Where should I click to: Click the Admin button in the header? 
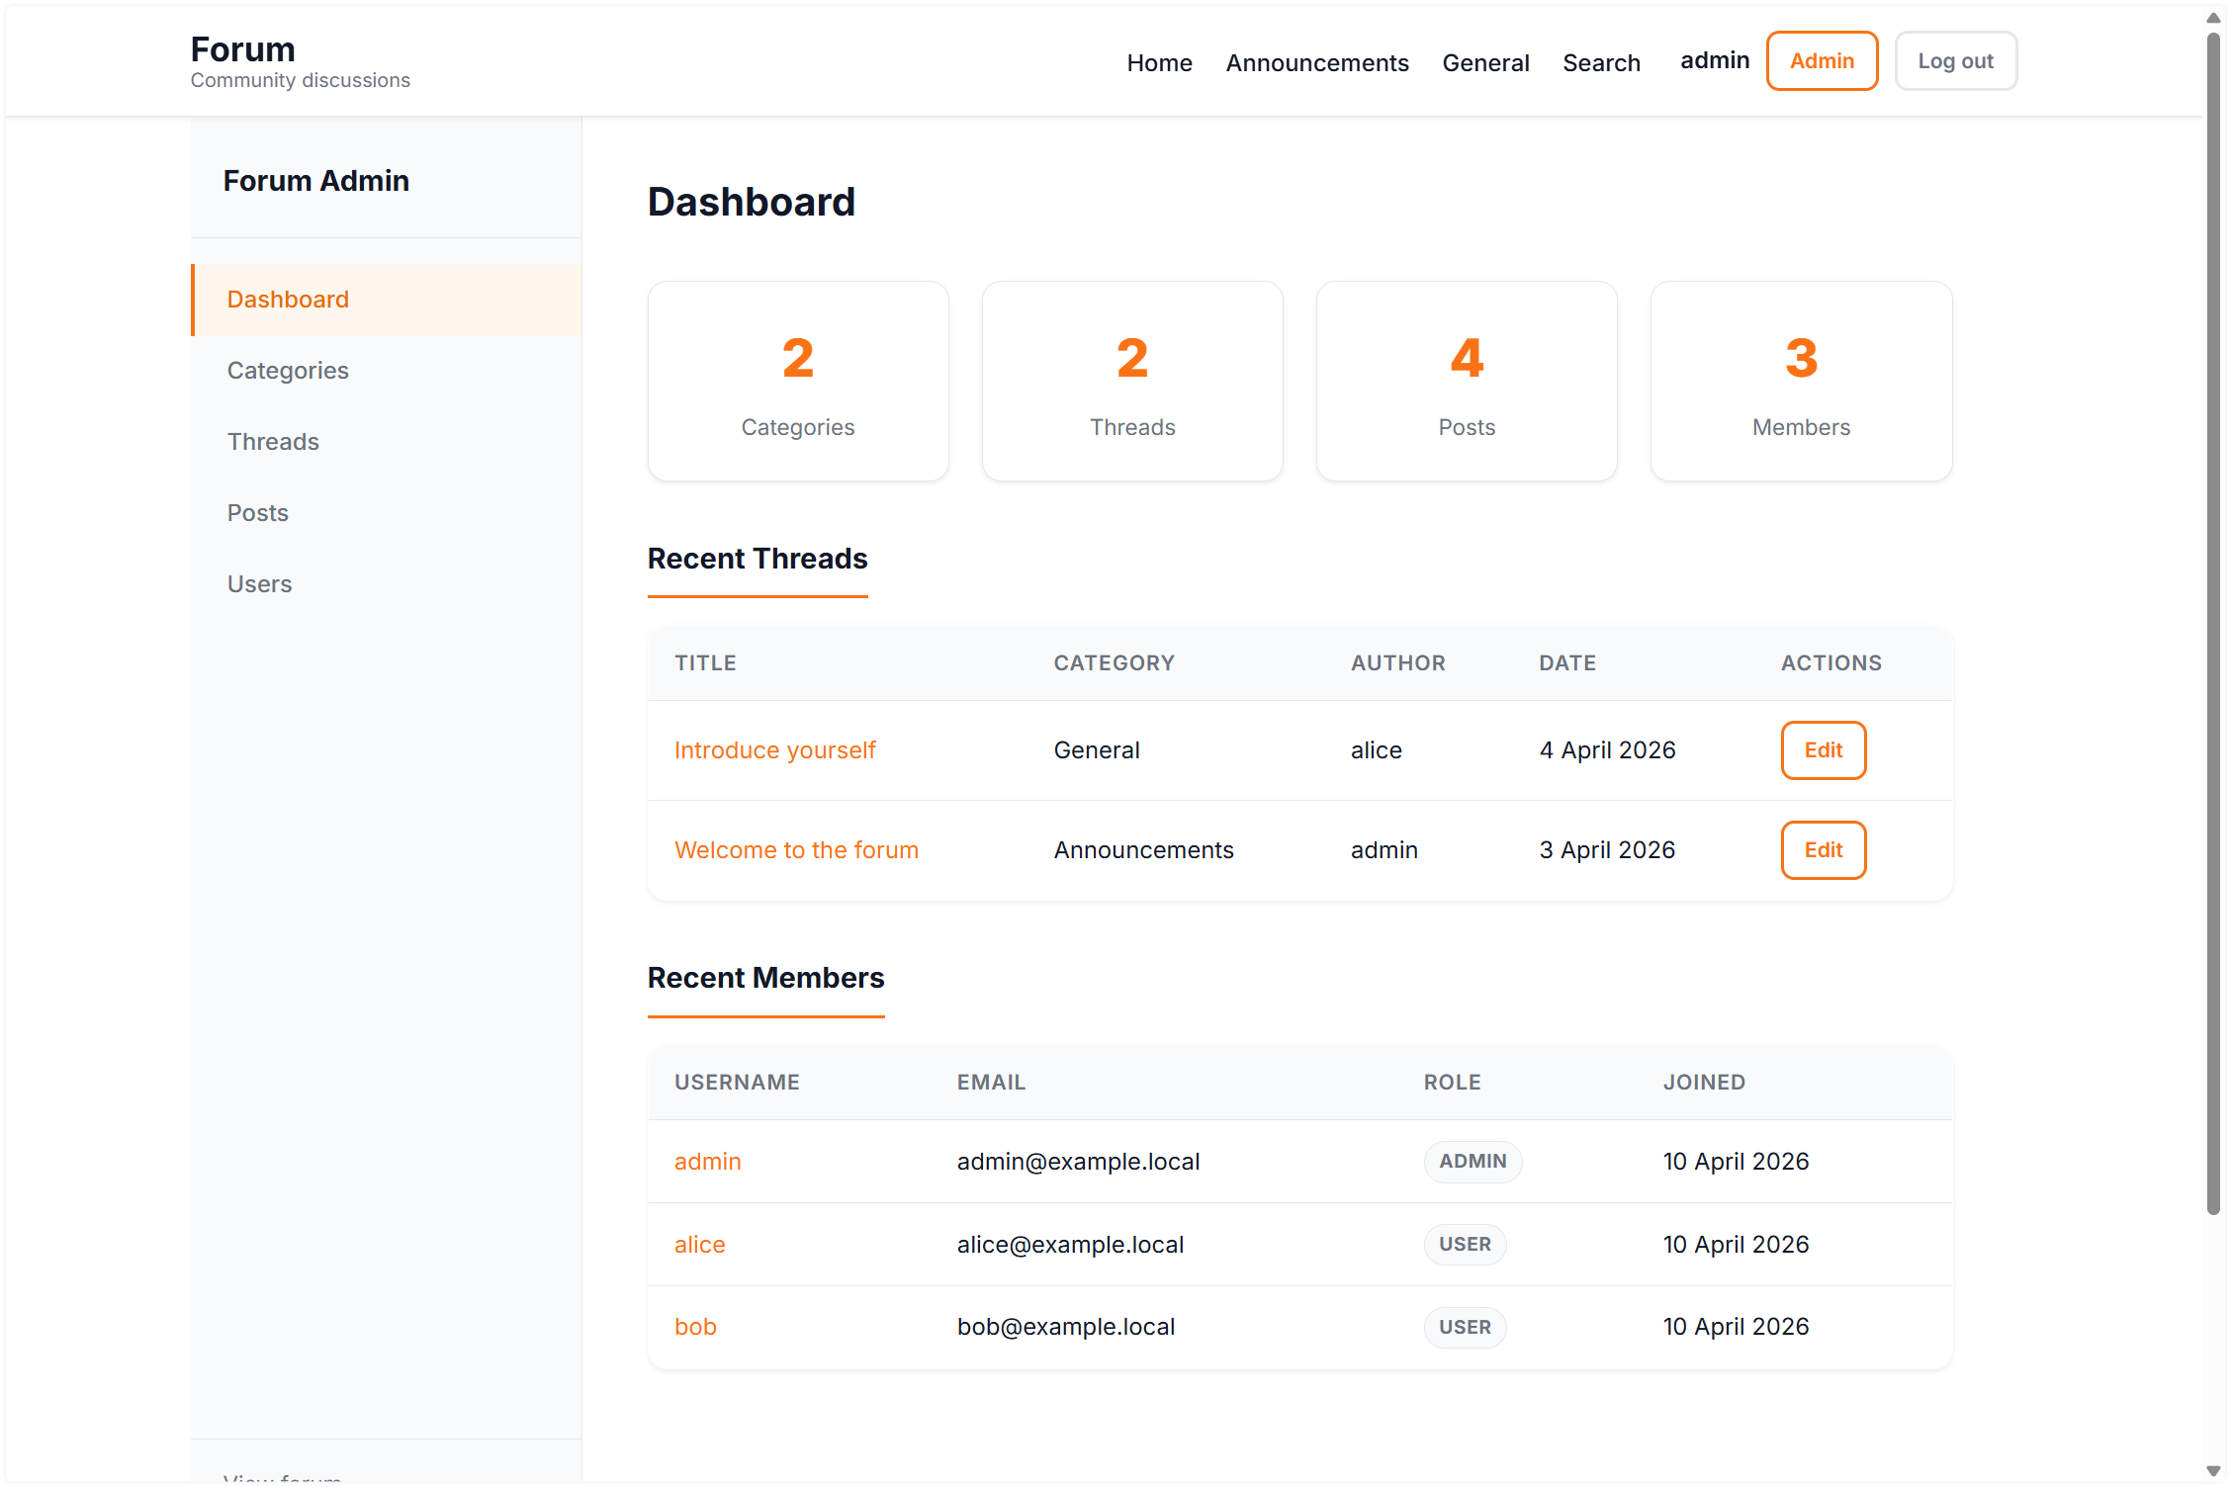tap(1822, 60)
